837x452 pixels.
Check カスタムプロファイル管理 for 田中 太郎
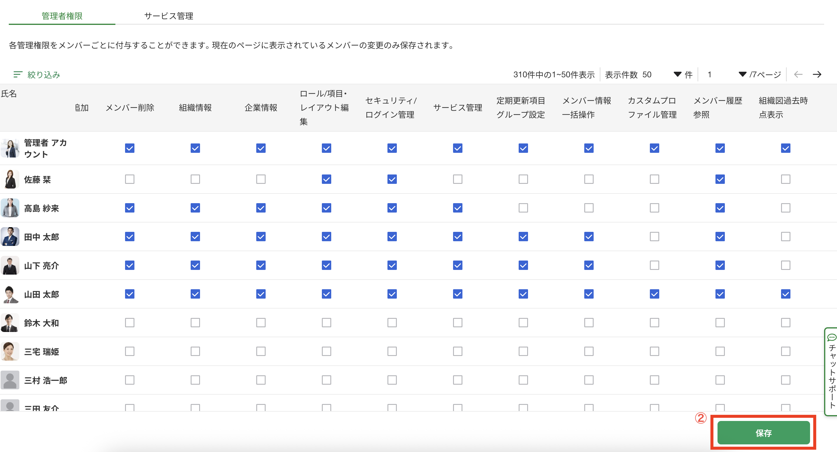[654, 237]
